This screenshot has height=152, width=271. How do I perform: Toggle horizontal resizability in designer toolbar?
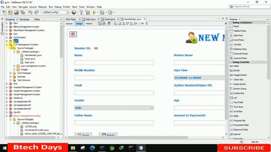[142, 24]
